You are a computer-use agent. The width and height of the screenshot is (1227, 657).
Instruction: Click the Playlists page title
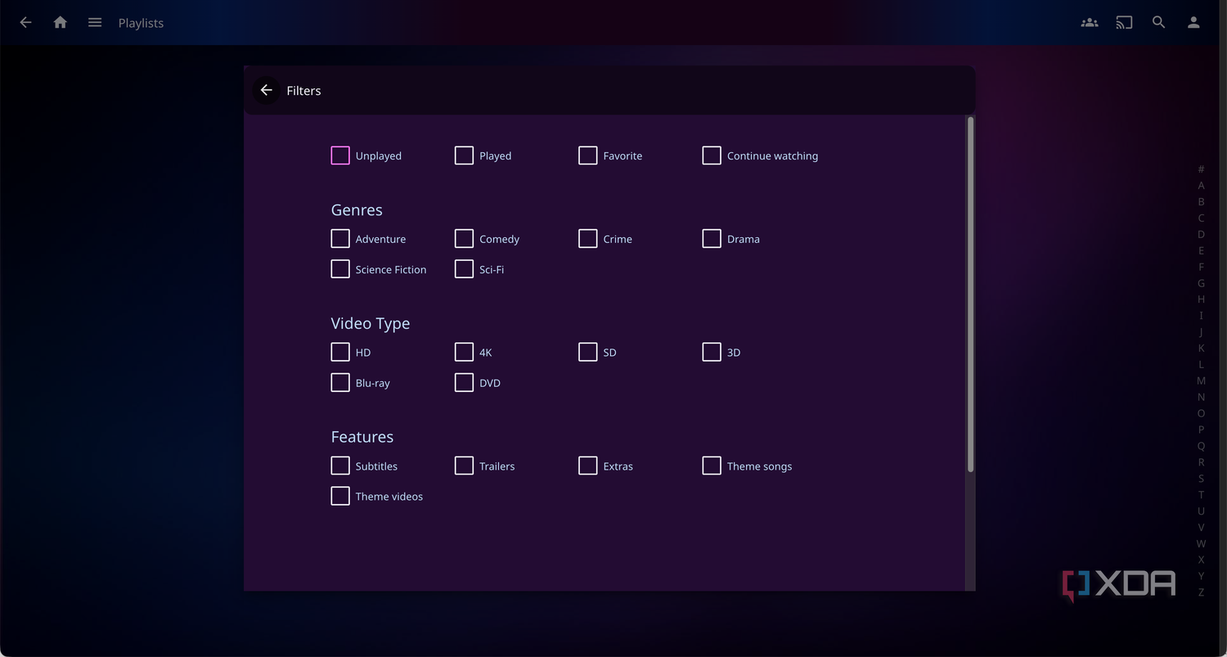(141, 23)
